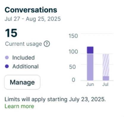Click the light Included segment of Jun bar
Viewport: 124px width, 117px height.
(90, 67)
